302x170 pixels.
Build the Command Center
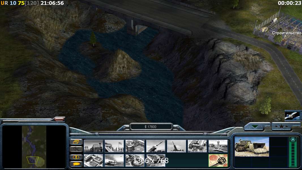coord(156,160)
